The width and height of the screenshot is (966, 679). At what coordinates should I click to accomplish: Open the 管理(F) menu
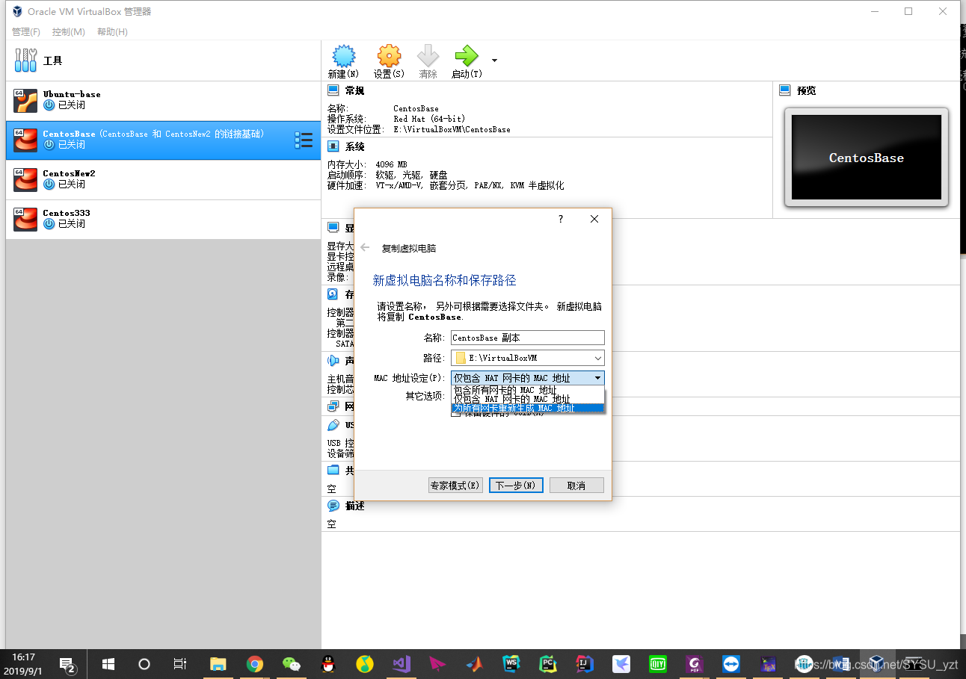click(x=26, y=32)
